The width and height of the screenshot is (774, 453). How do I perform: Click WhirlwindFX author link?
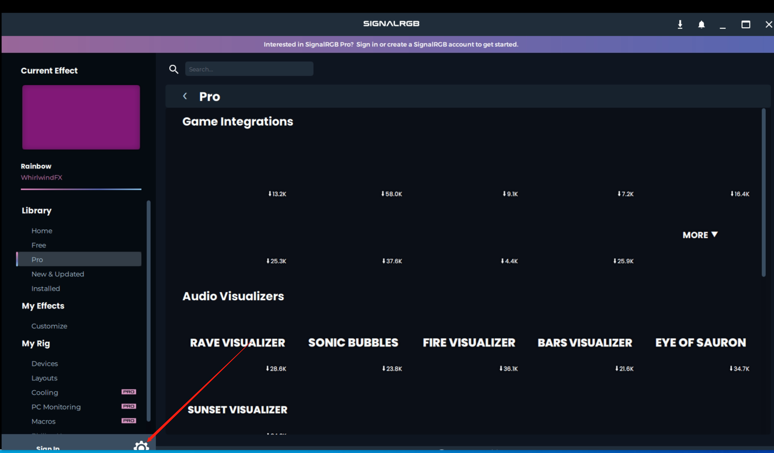point(41,177)
